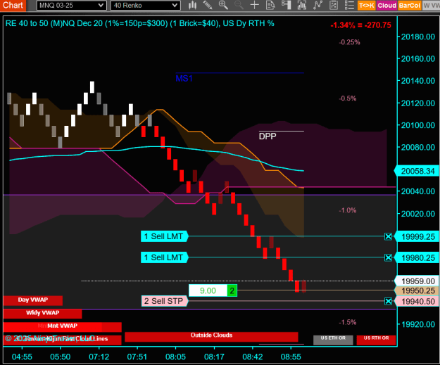
Task: Click the 20058.34 cyan price marker
Action: pos(417,171)
